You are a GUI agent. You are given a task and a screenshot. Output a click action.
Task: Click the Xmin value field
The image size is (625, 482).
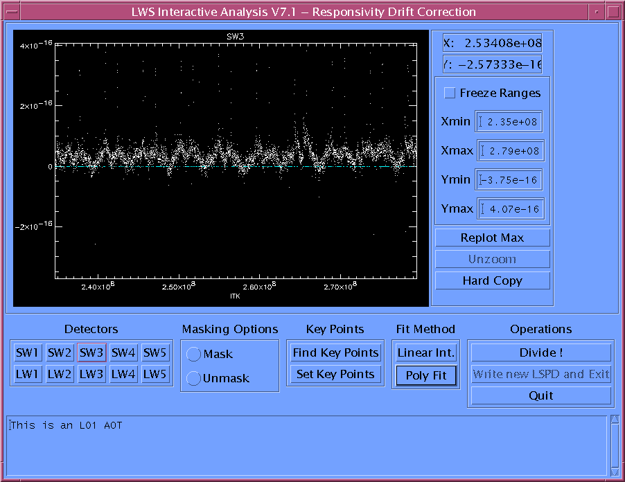[509, 122]
